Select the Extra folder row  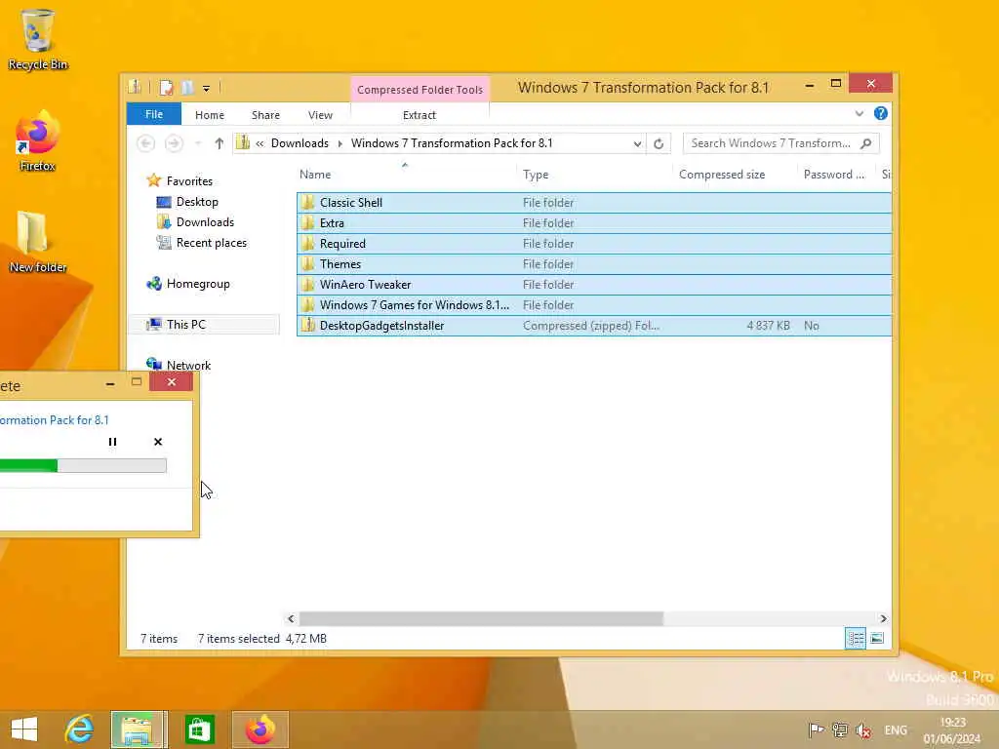click(x=594, y=223)
